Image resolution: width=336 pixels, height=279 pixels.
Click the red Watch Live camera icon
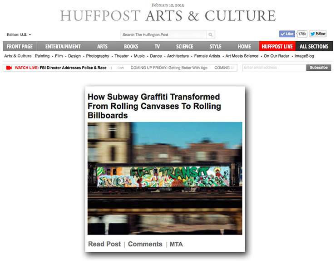pyautogui.click(x=9, y=68)
